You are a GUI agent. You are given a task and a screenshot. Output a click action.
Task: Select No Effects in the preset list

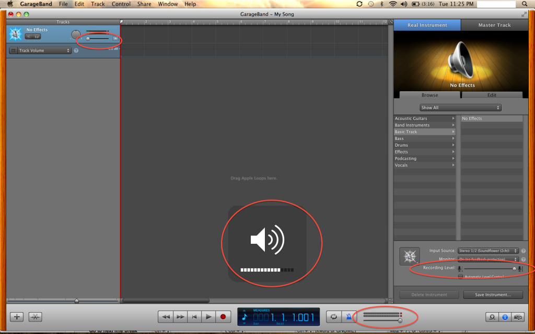pos(491,118)
